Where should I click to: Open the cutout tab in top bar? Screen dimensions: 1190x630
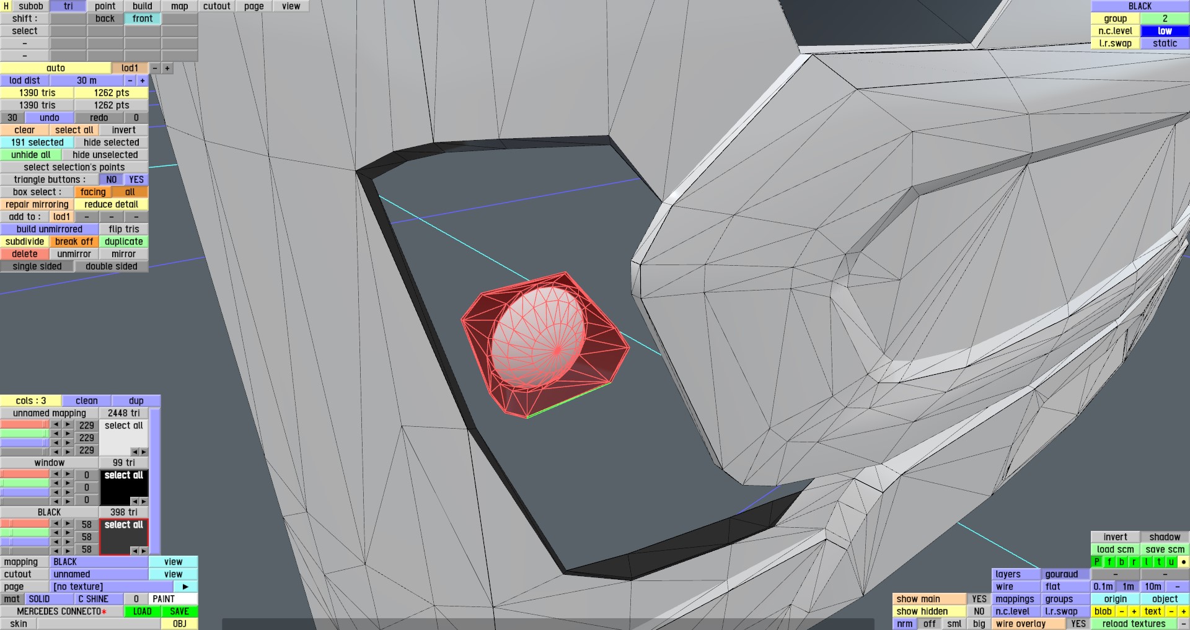pos(217,6)
